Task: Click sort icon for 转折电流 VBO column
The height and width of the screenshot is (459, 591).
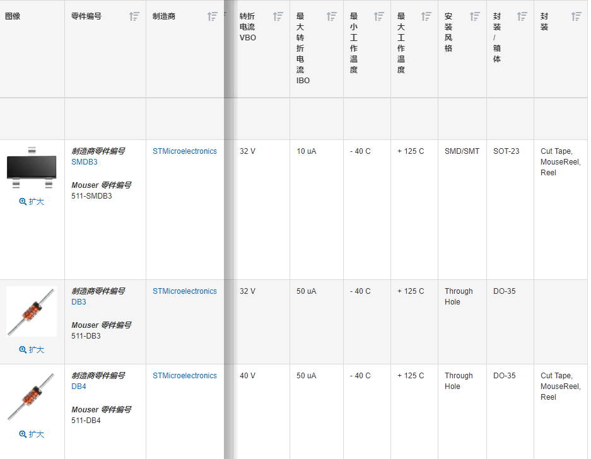Action: coord(278,16)
